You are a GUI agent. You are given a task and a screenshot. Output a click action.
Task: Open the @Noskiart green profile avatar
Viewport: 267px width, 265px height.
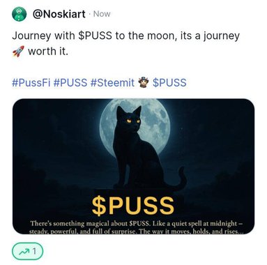[x=19, y=14]
